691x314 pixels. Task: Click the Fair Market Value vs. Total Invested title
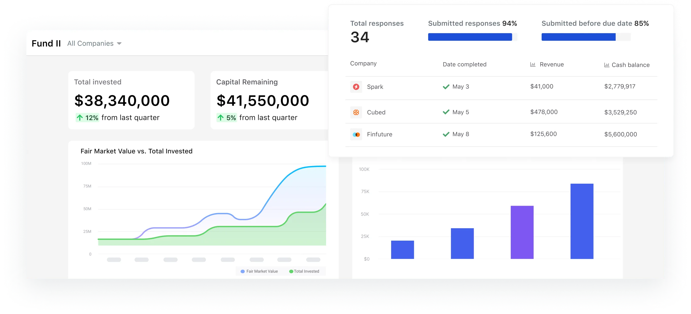(136, 151)
